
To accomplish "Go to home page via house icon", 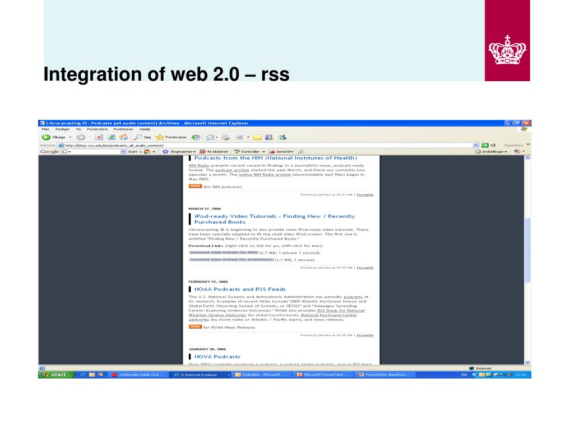I will (x=124, y=138).
